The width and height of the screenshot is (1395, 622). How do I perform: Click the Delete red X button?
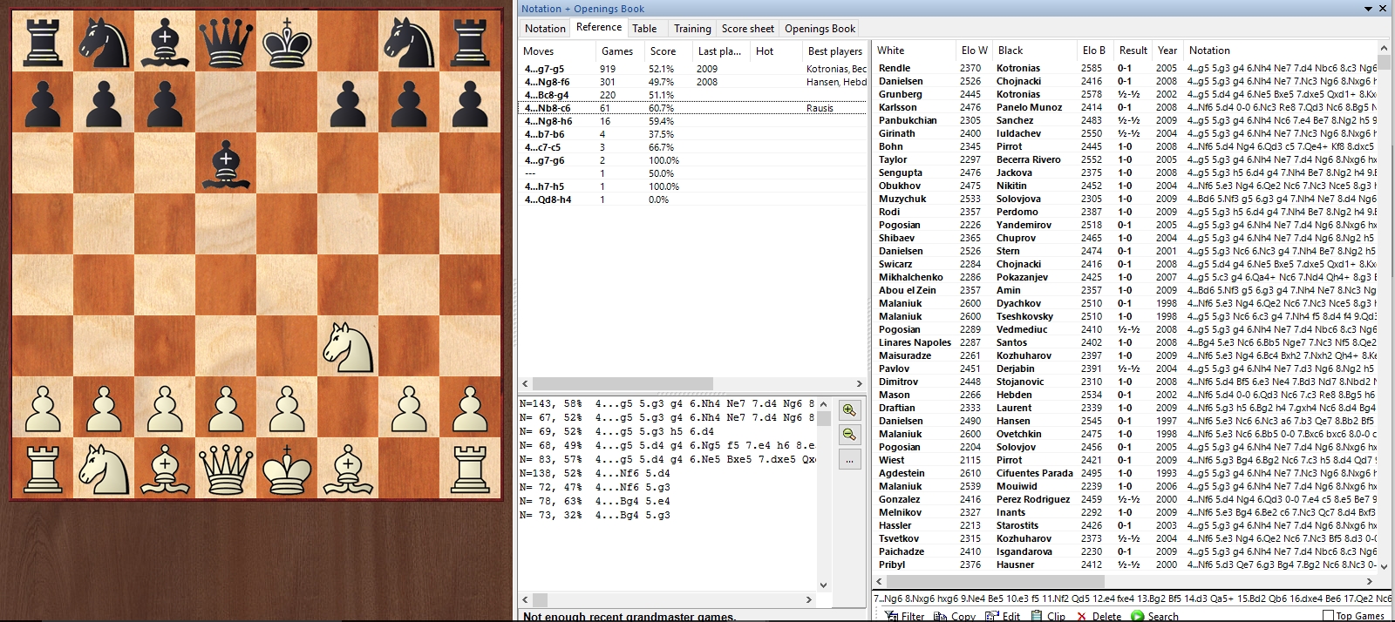pos(1099,616)
